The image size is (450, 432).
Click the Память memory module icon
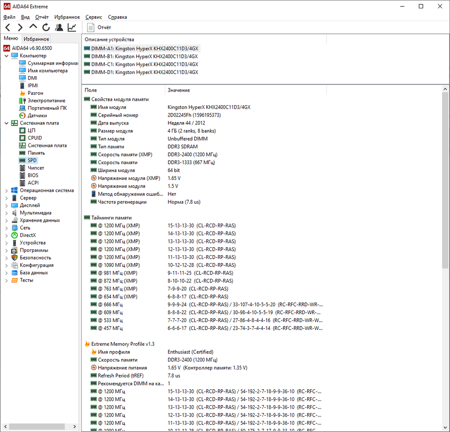[x=22, y=153]
